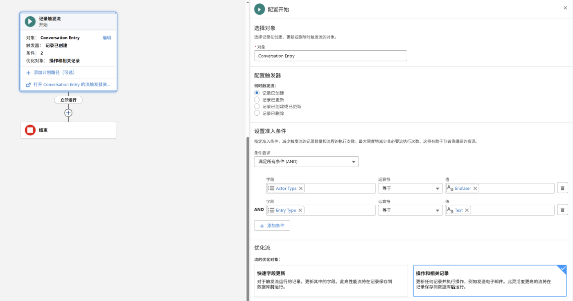Remove the Actor Type field pill

click(301, 189)
